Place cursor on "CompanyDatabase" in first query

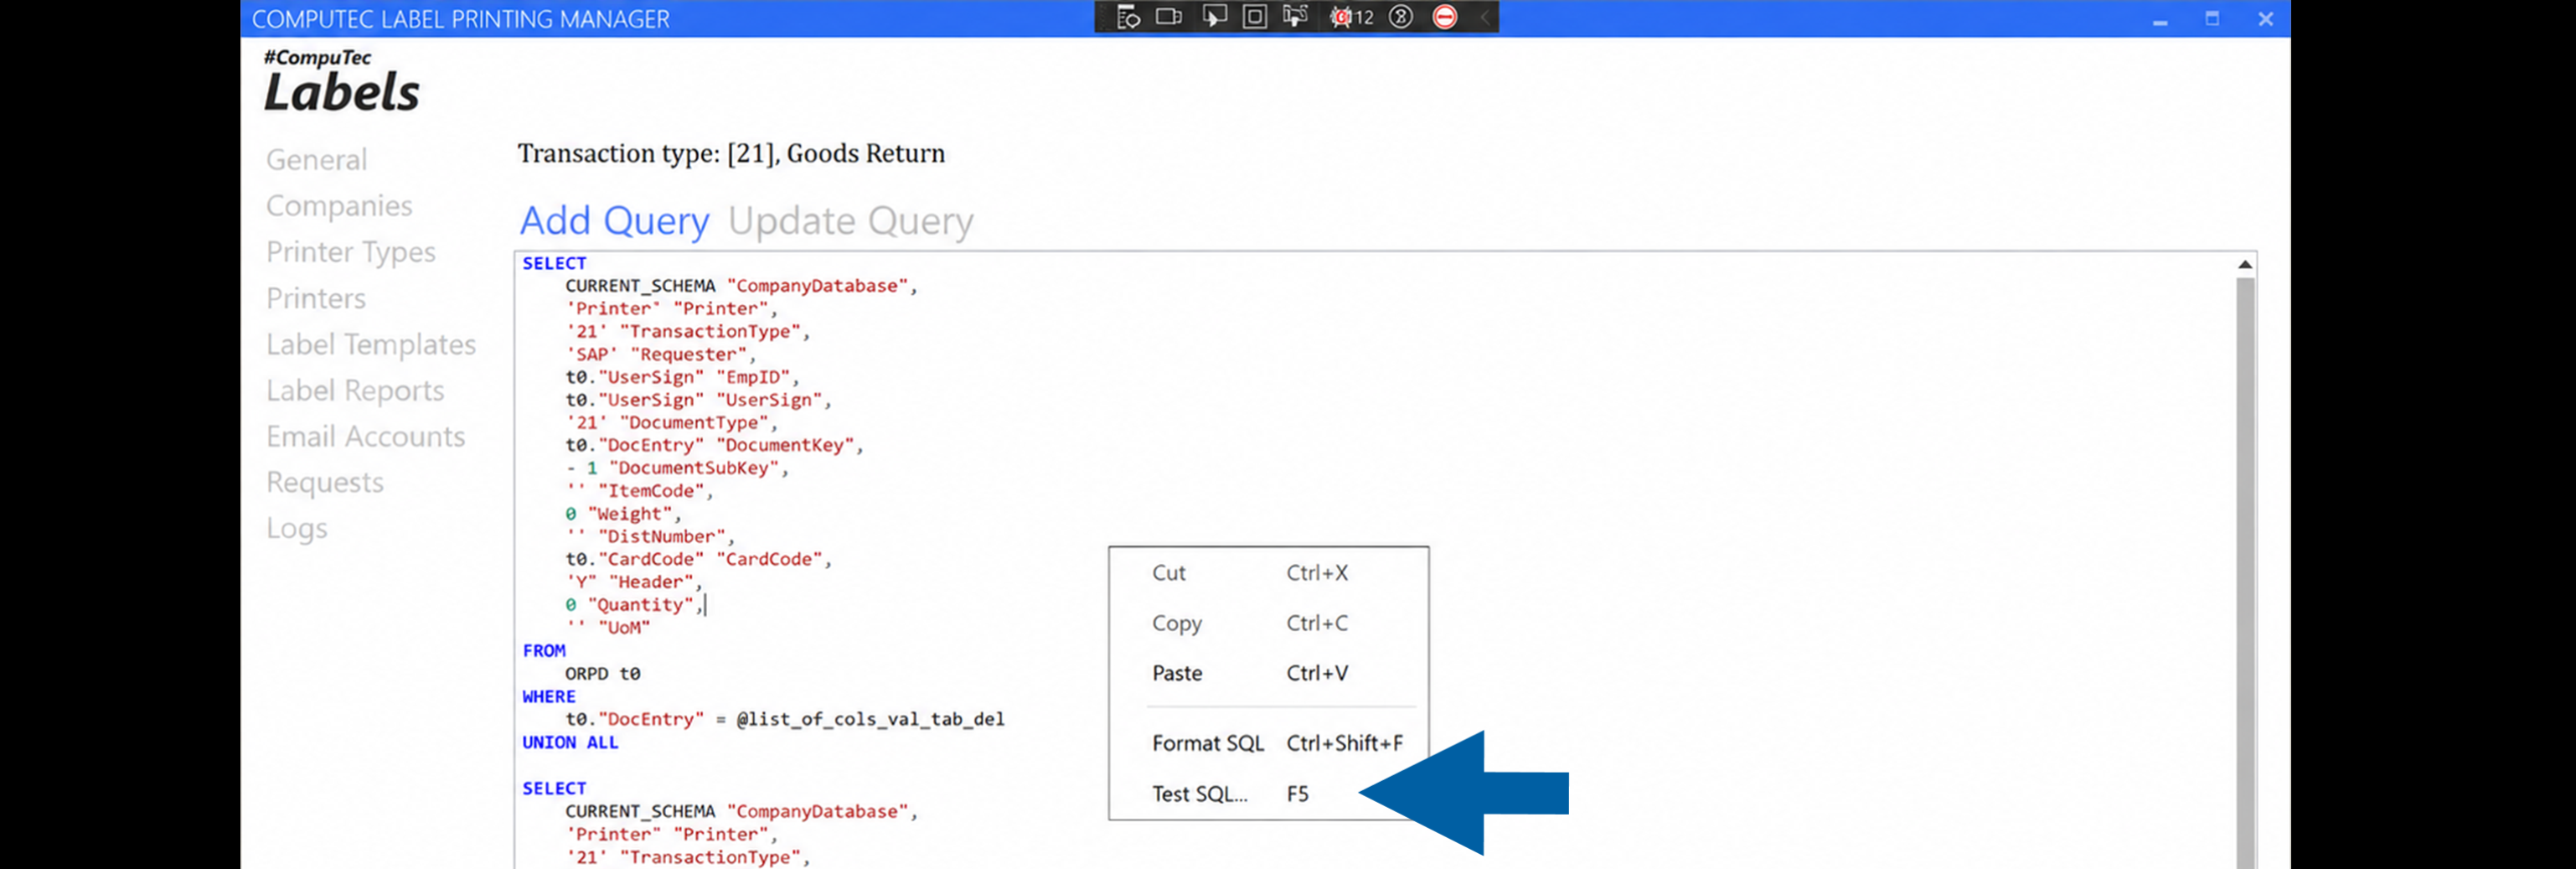tap(817, 286)
